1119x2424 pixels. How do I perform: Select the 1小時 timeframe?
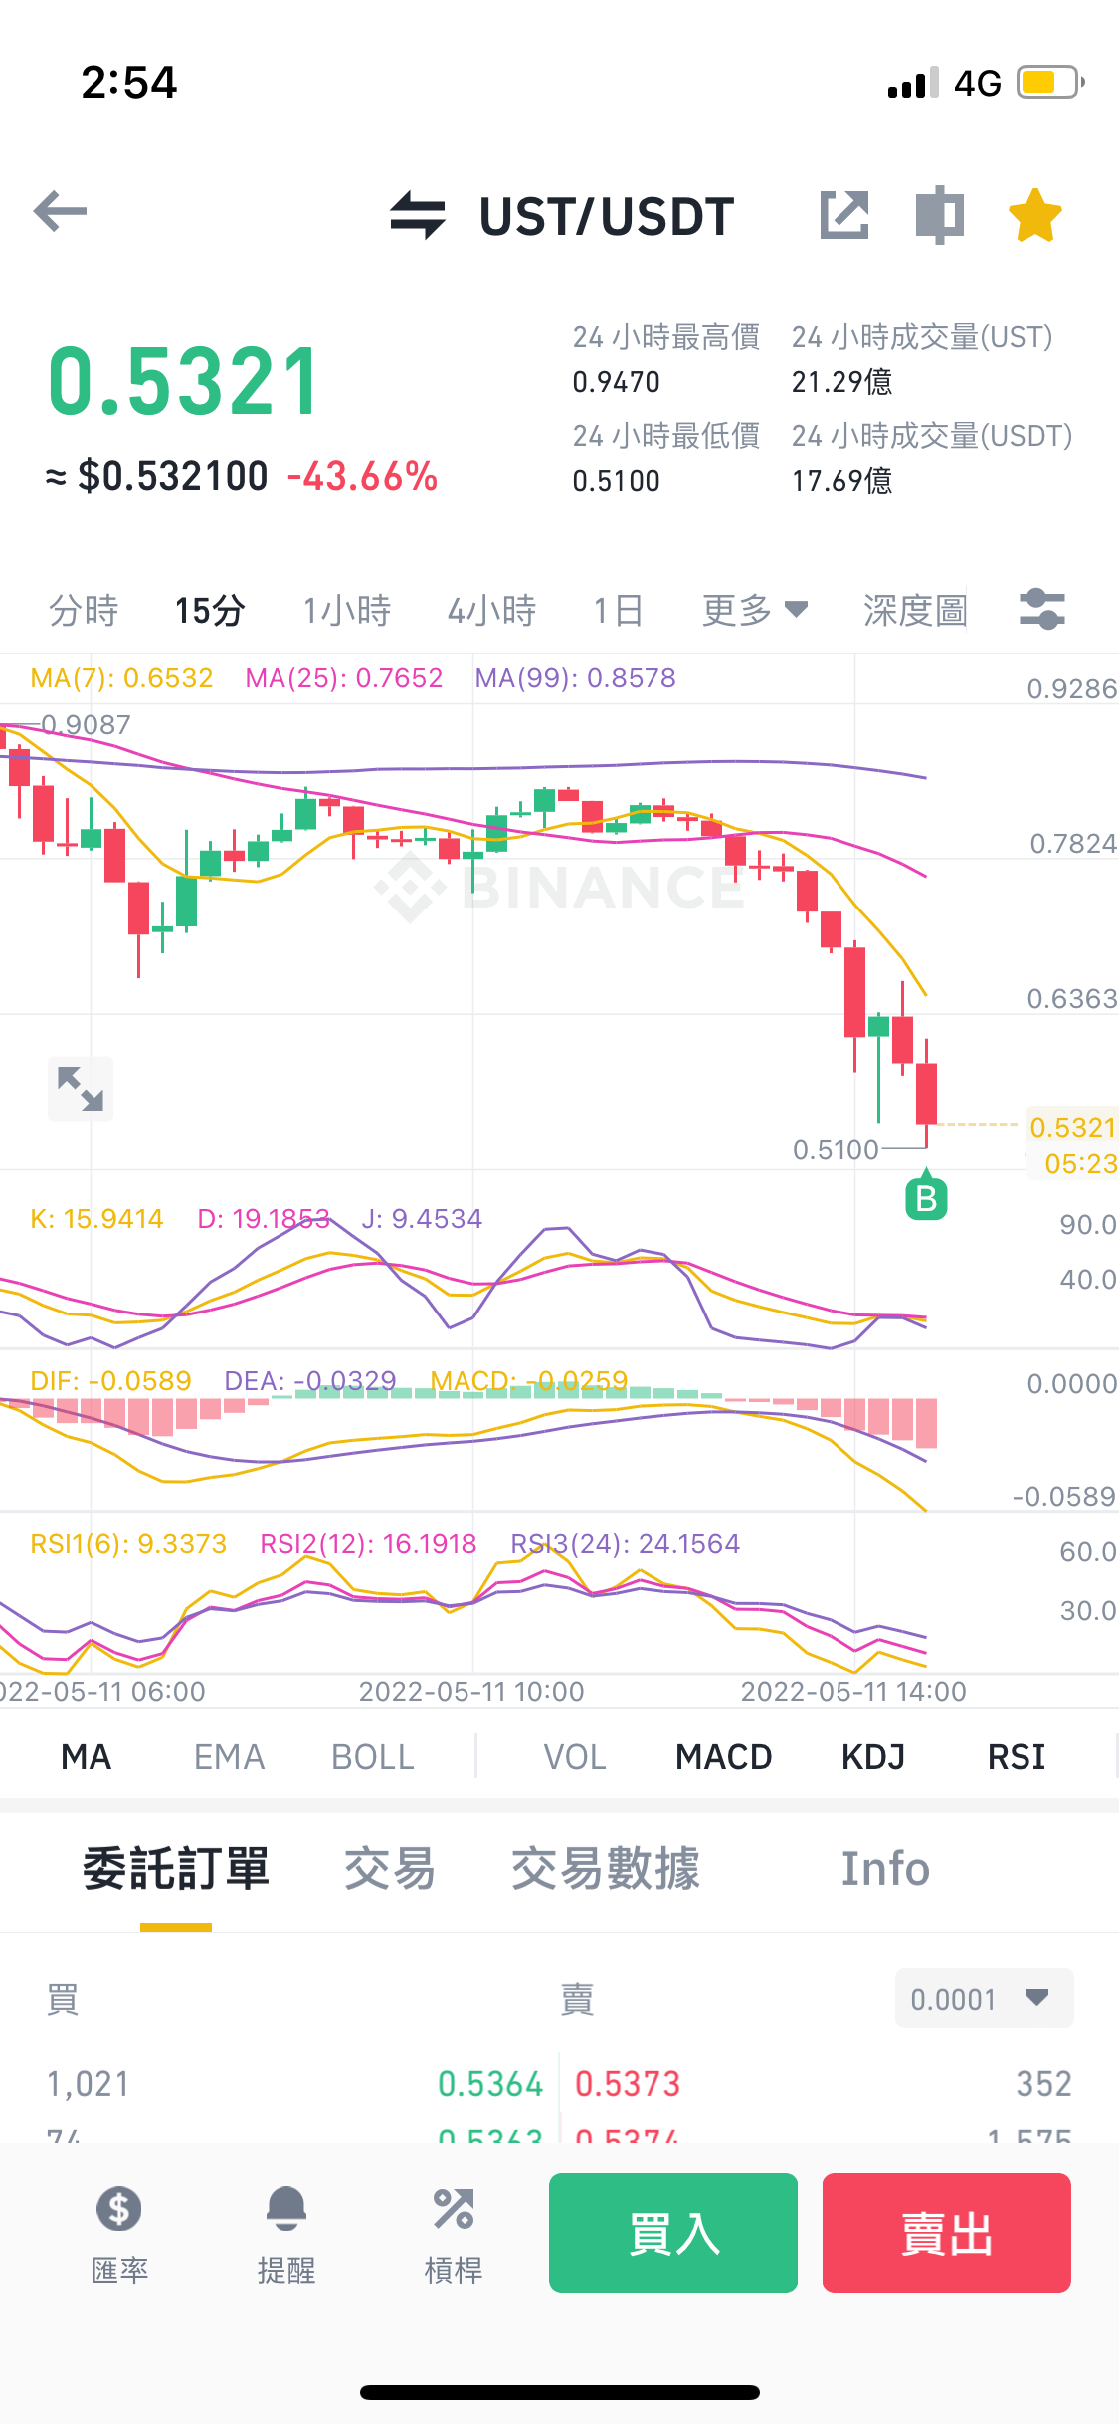(347, 610)
